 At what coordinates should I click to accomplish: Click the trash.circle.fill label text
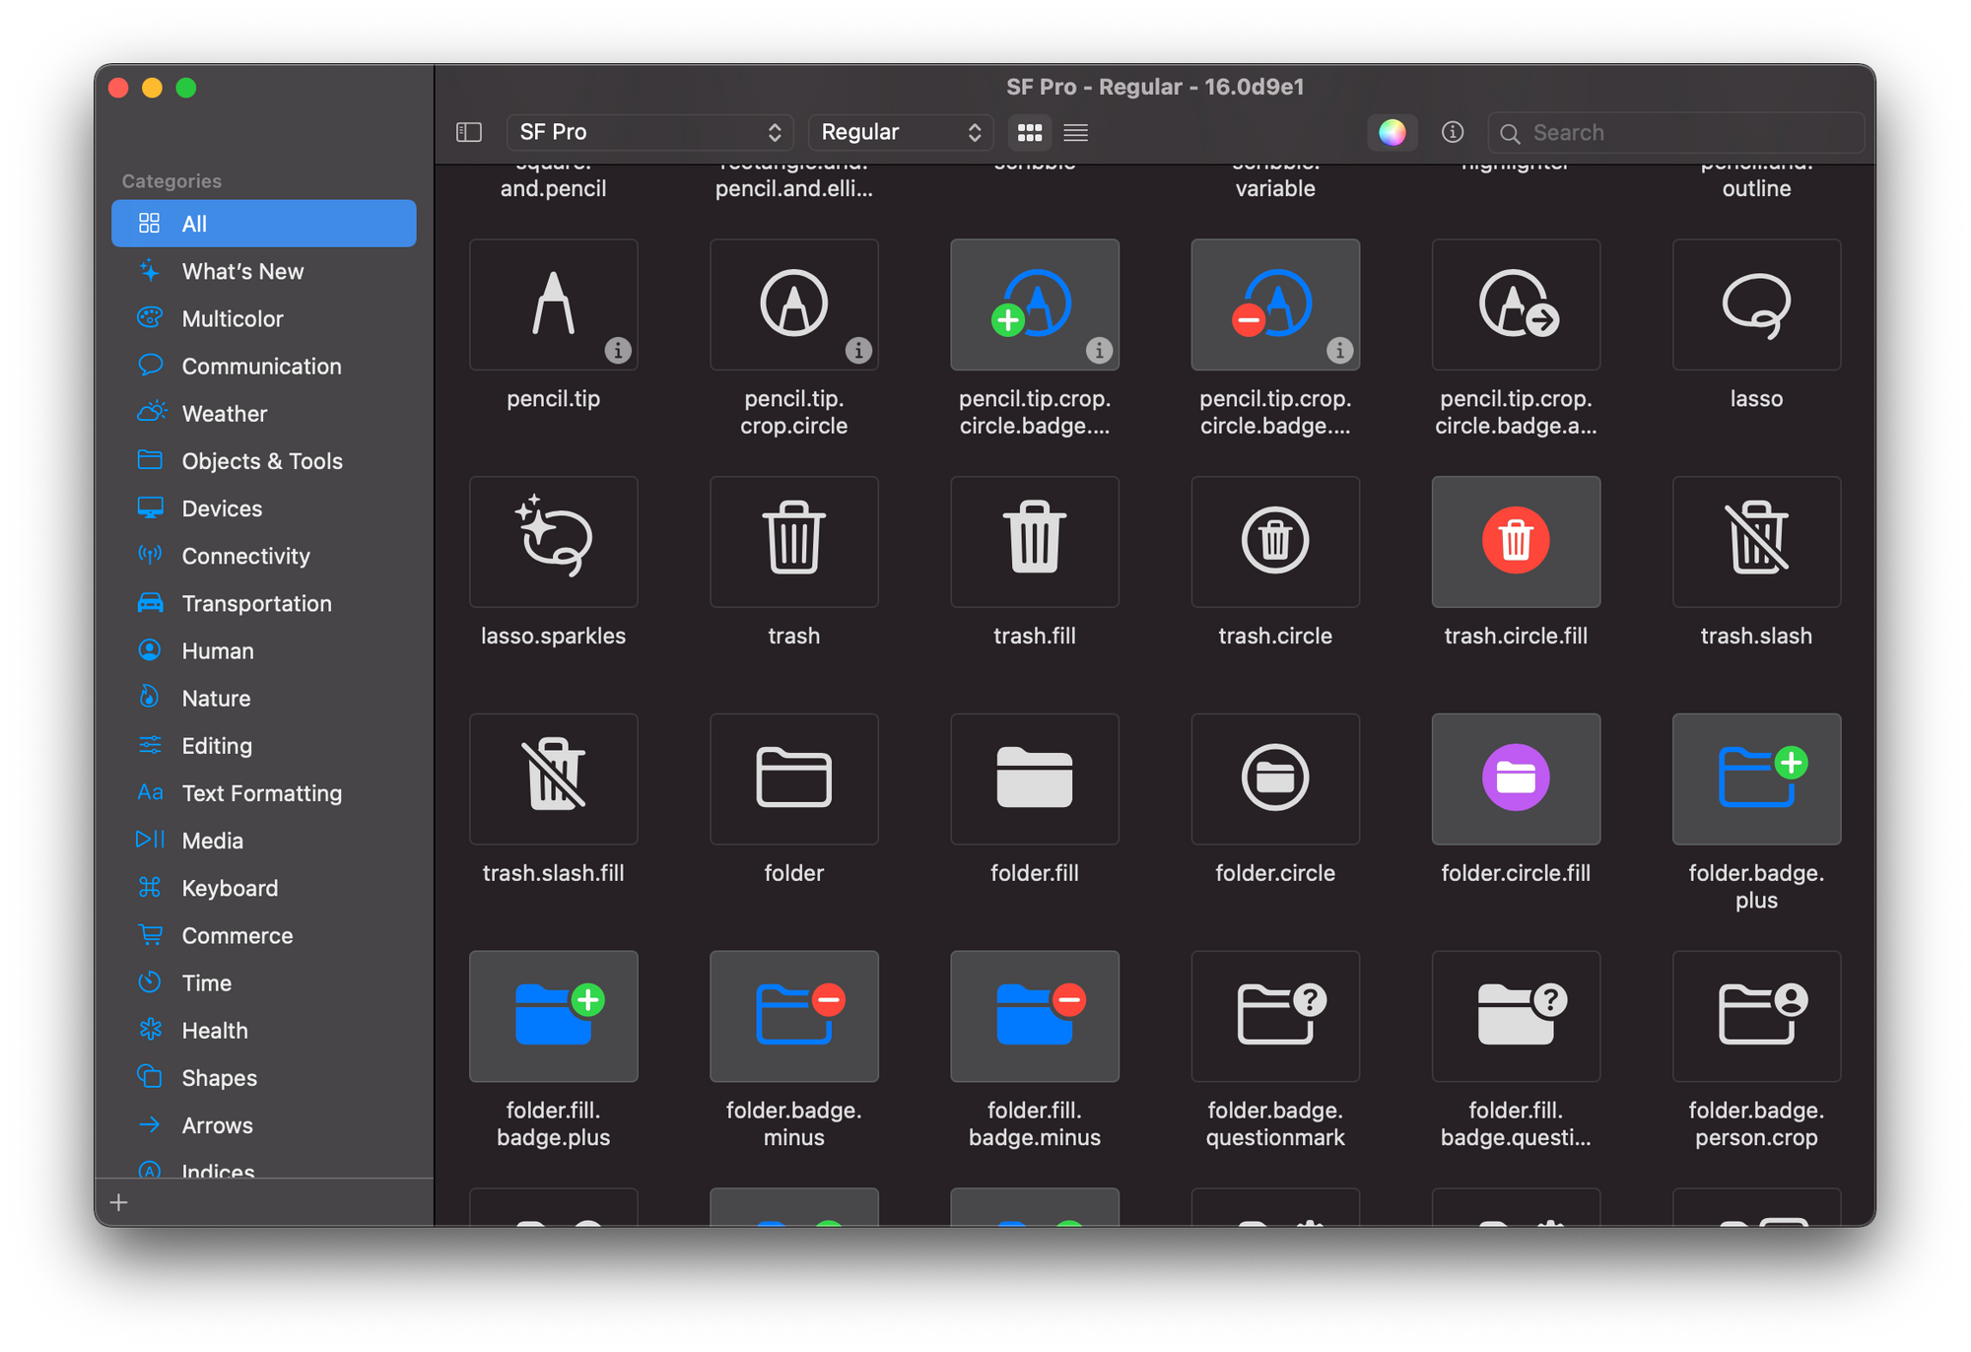click(1515, 636)
